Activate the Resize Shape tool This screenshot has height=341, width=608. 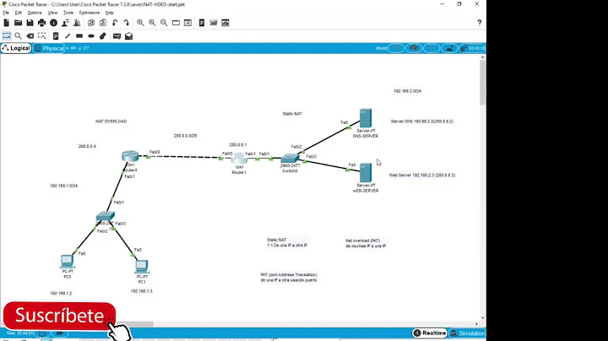pos(42,36)
